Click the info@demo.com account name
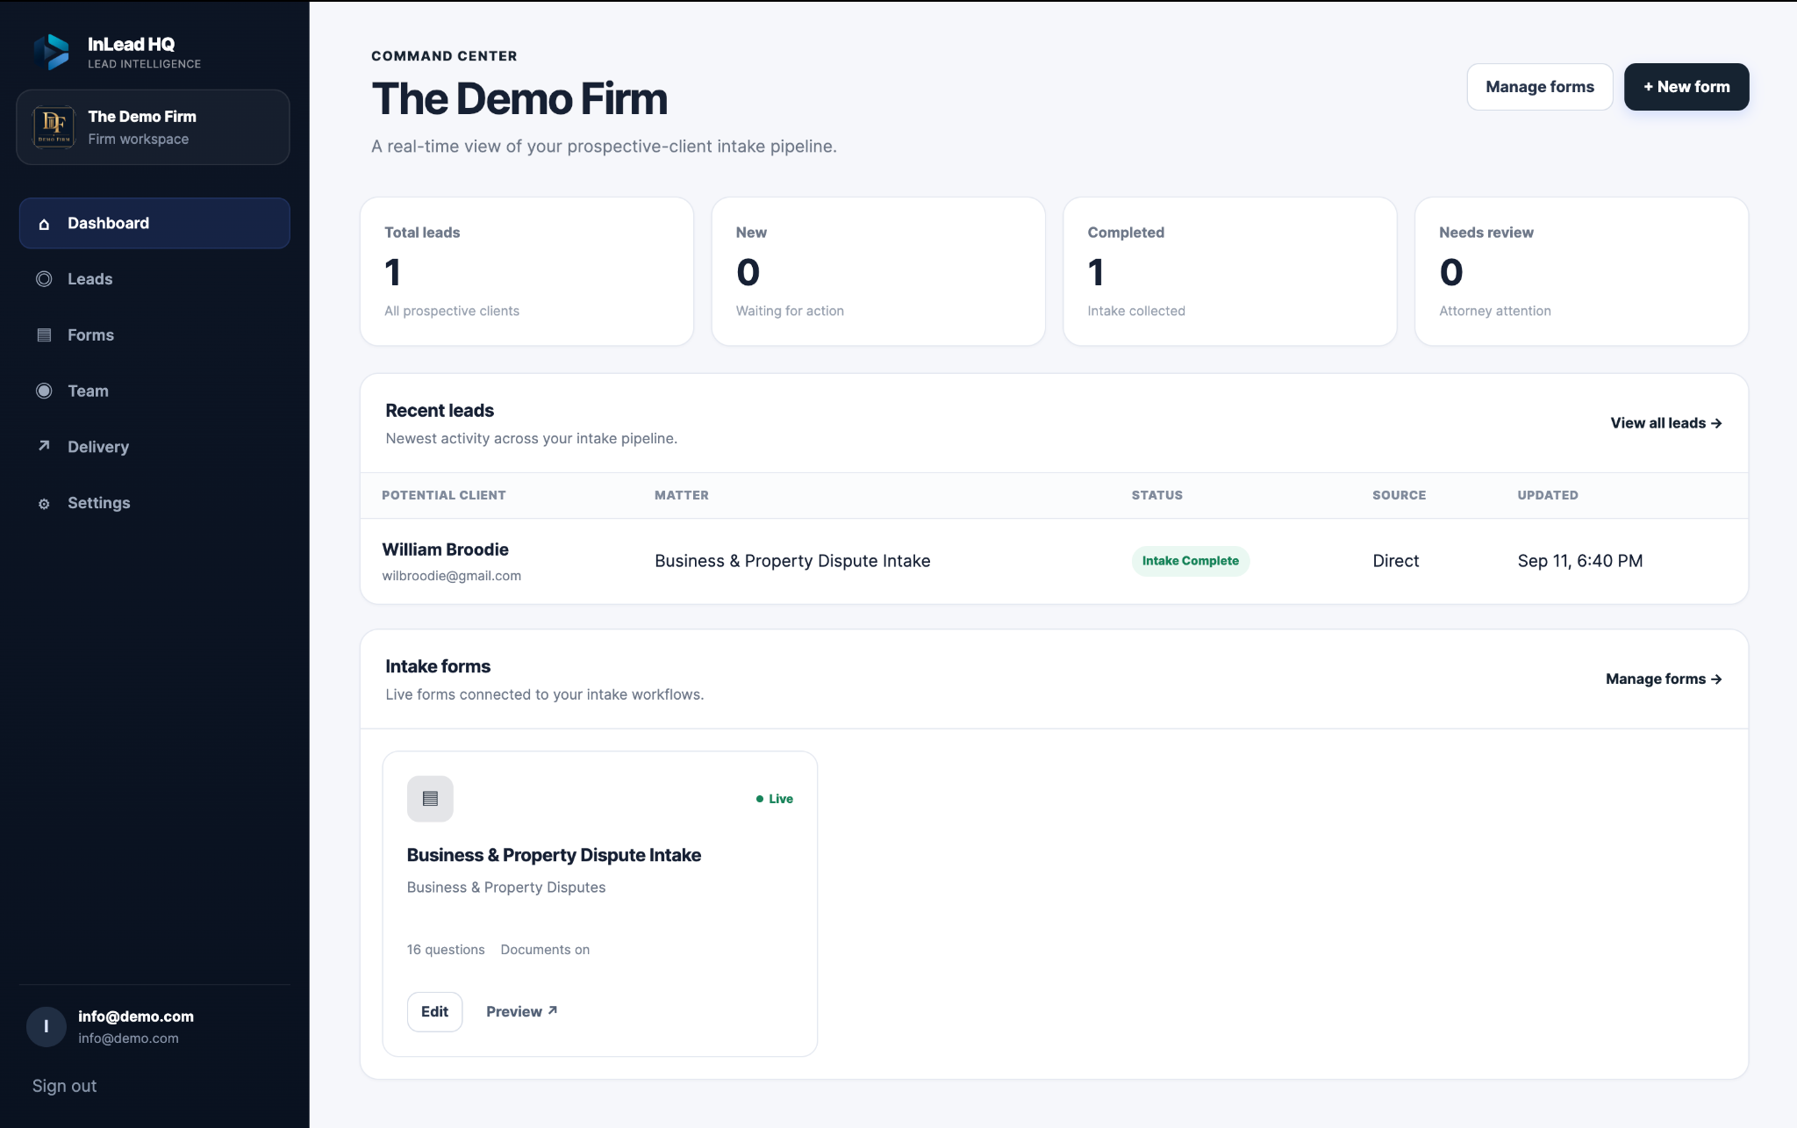Image resolution: width=1797 pixels, height=1128 pixels. coord(136,1017)
